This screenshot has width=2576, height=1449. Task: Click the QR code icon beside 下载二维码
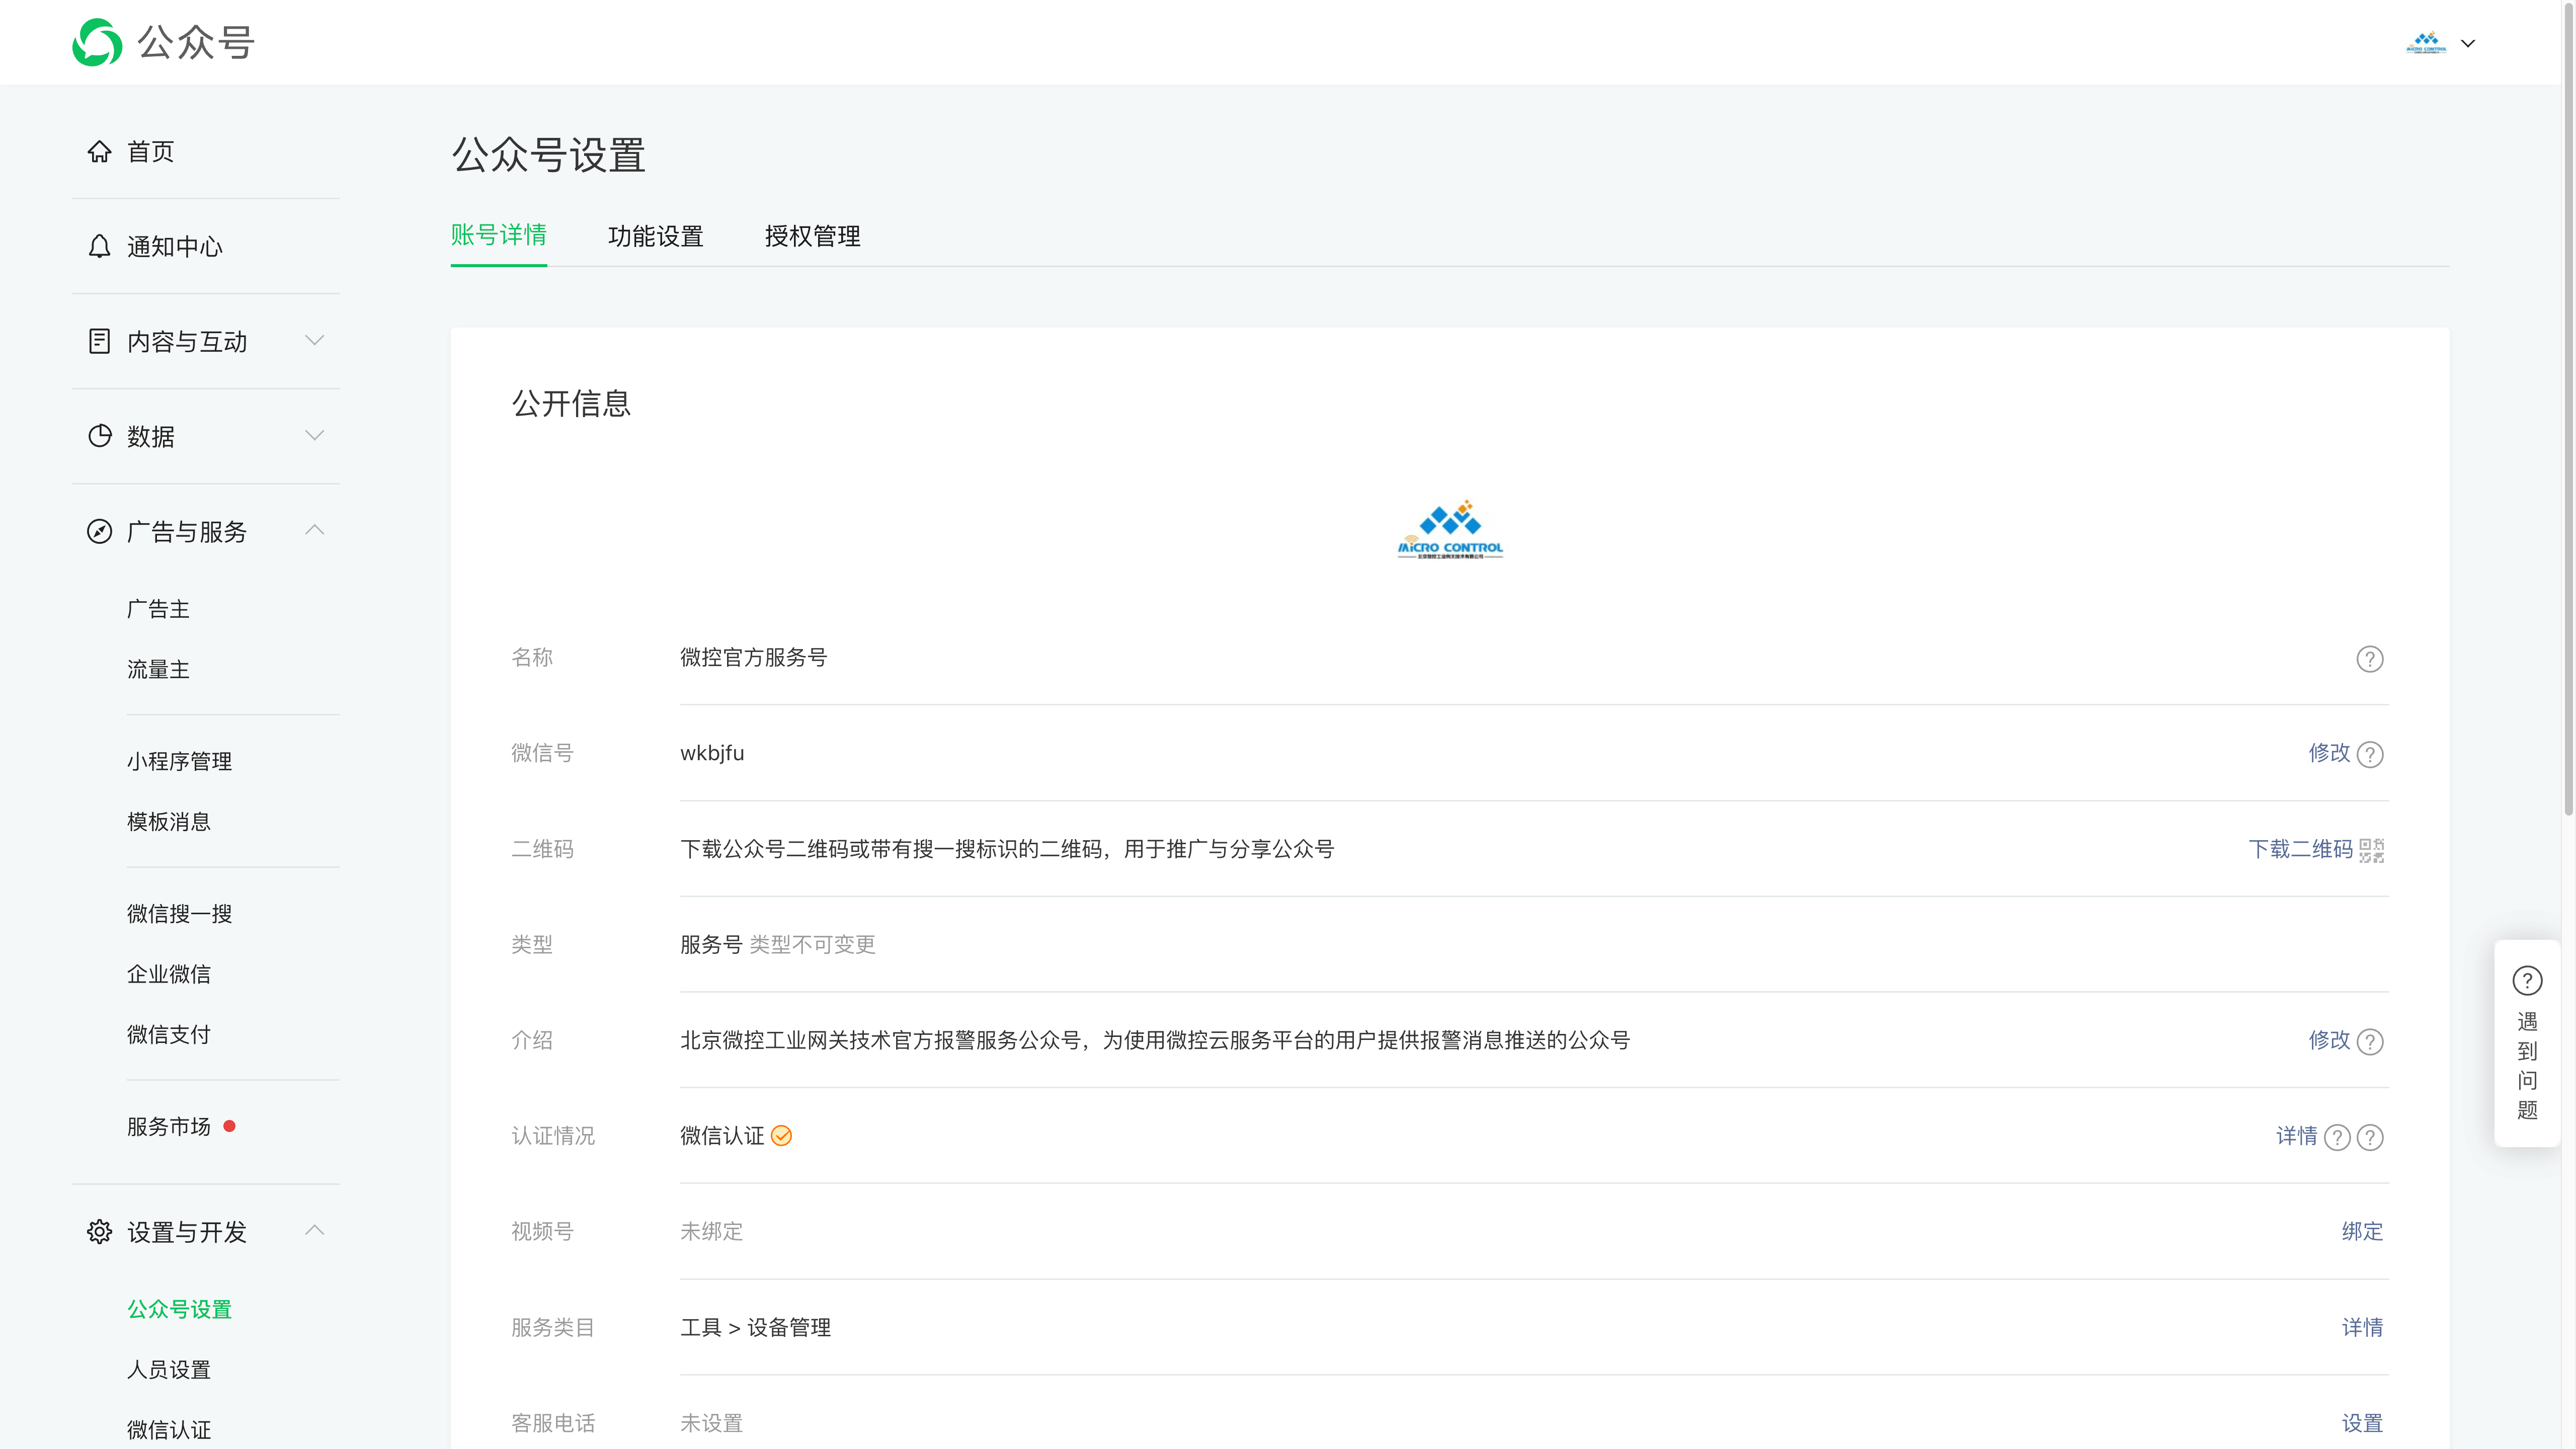click(2371, 850)
